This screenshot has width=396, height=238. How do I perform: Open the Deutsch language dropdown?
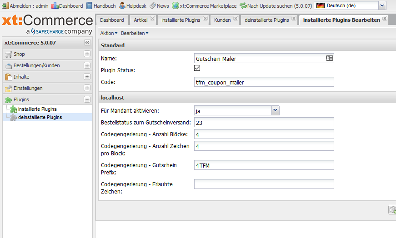point(381,5)
